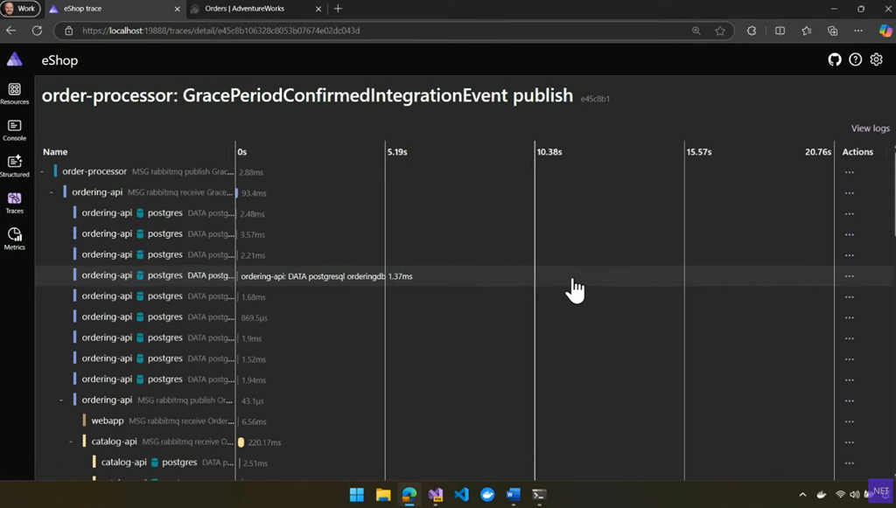Click the browser refresh button
The image size is (896, 508).
pos(37,31)
